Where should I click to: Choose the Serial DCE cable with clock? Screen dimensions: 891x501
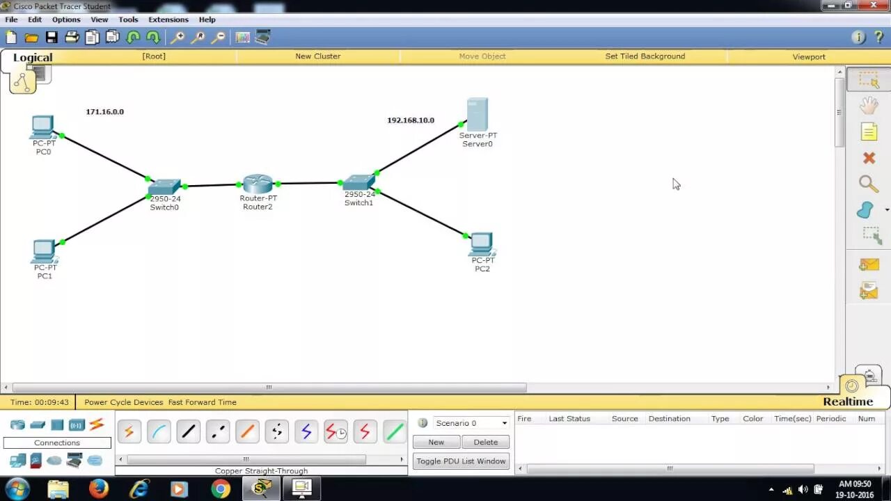[x=336, y=432]
